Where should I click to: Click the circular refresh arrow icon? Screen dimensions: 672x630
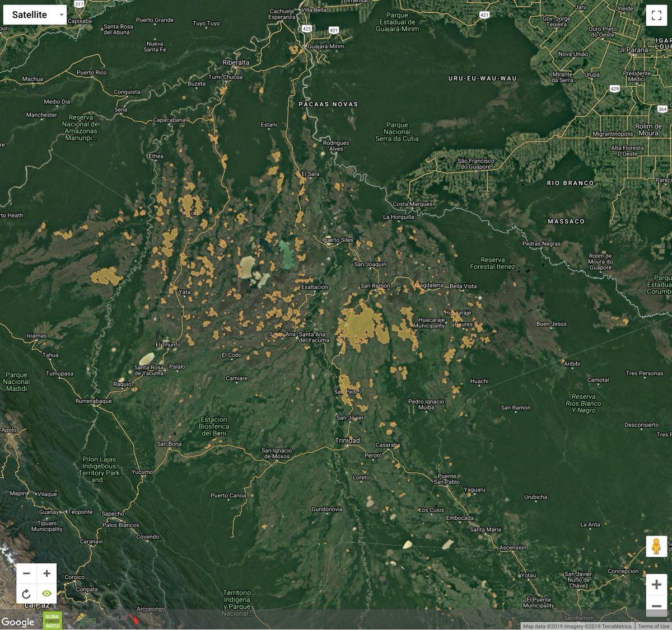pos(26,594)
